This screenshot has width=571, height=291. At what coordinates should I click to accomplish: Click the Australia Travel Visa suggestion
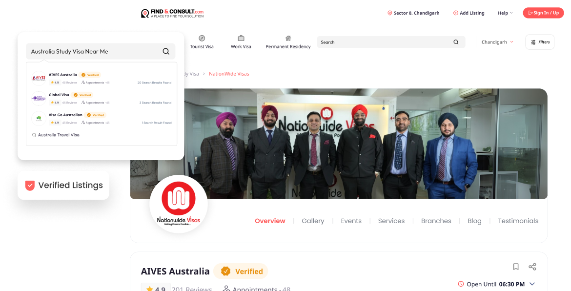[x=59, y=135]
